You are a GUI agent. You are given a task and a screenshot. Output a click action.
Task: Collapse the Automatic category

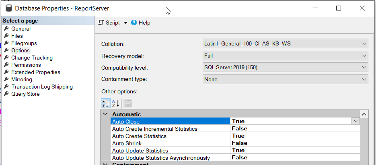click(x=105, y=114)
